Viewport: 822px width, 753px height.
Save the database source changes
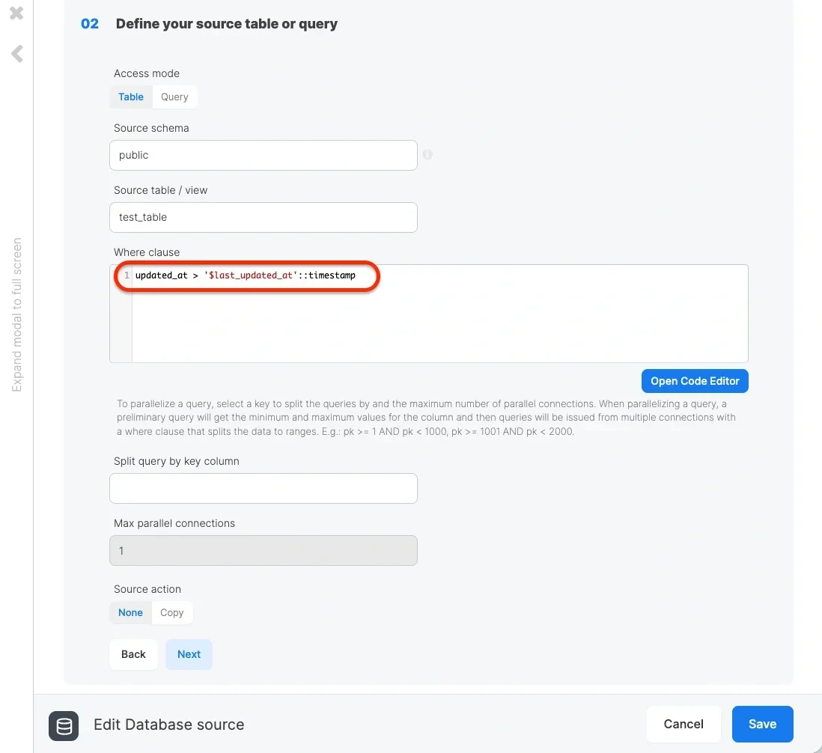tap(762, 724)
